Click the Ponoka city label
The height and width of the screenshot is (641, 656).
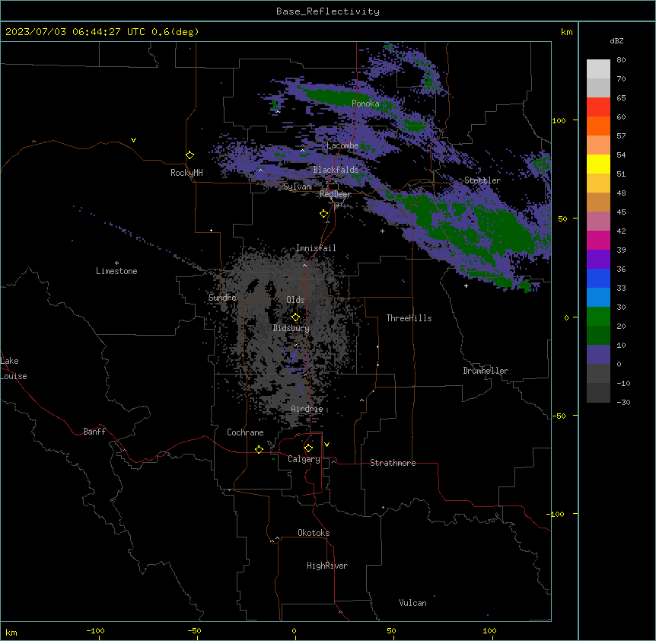point(365,104)
